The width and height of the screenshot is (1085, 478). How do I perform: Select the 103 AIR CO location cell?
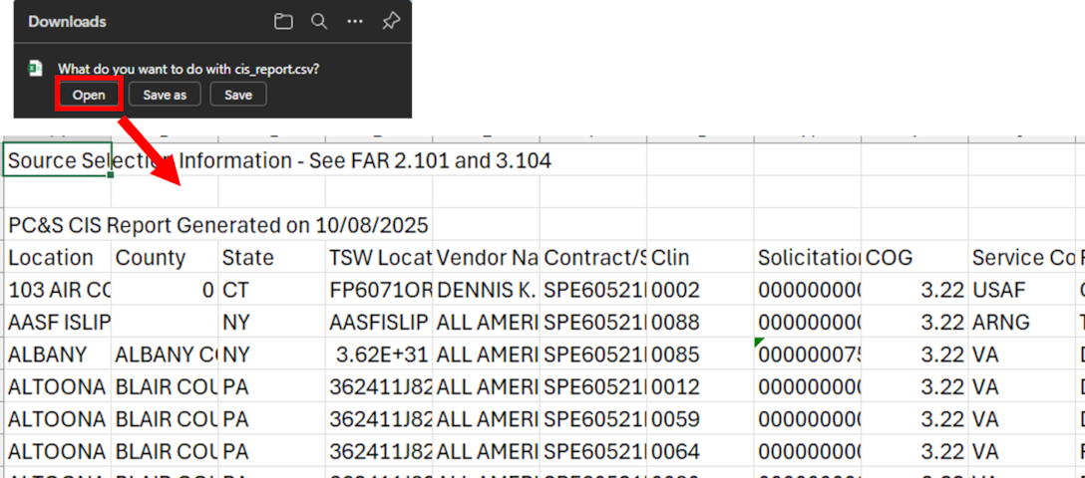coord(57,290)
